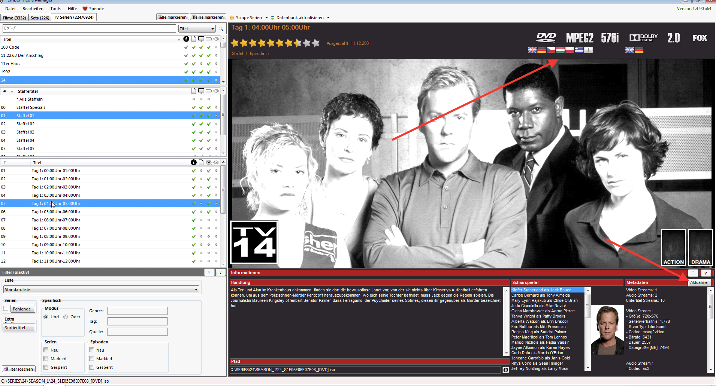Click the 576i resolution logo

click(x=610, y=38)
